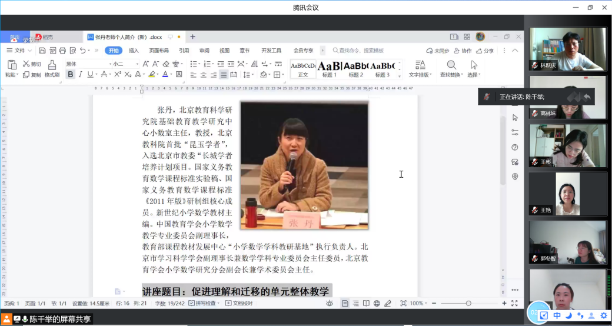Apply distributed alignment
Viewport: 612px width, 326px height.
click(x=234, y=74)
